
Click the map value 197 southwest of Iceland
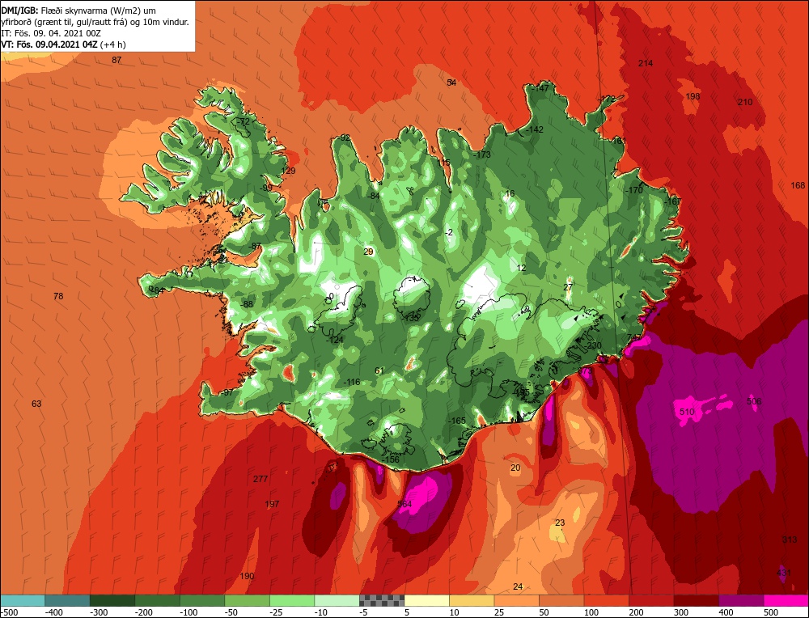272,504
